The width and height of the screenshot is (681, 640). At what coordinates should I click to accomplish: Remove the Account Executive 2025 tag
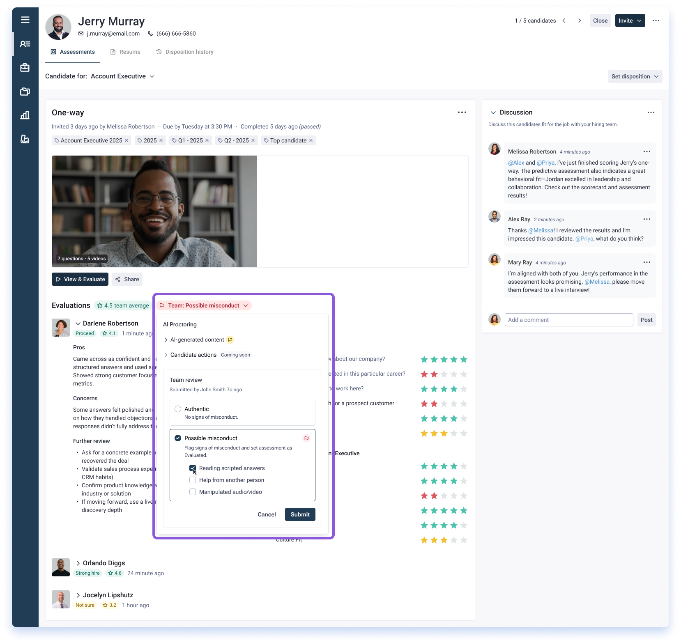127,140
